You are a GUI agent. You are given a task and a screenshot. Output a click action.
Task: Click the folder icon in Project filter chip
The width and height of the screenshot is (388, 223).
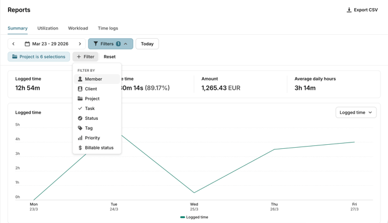click(x=15, y=57)
